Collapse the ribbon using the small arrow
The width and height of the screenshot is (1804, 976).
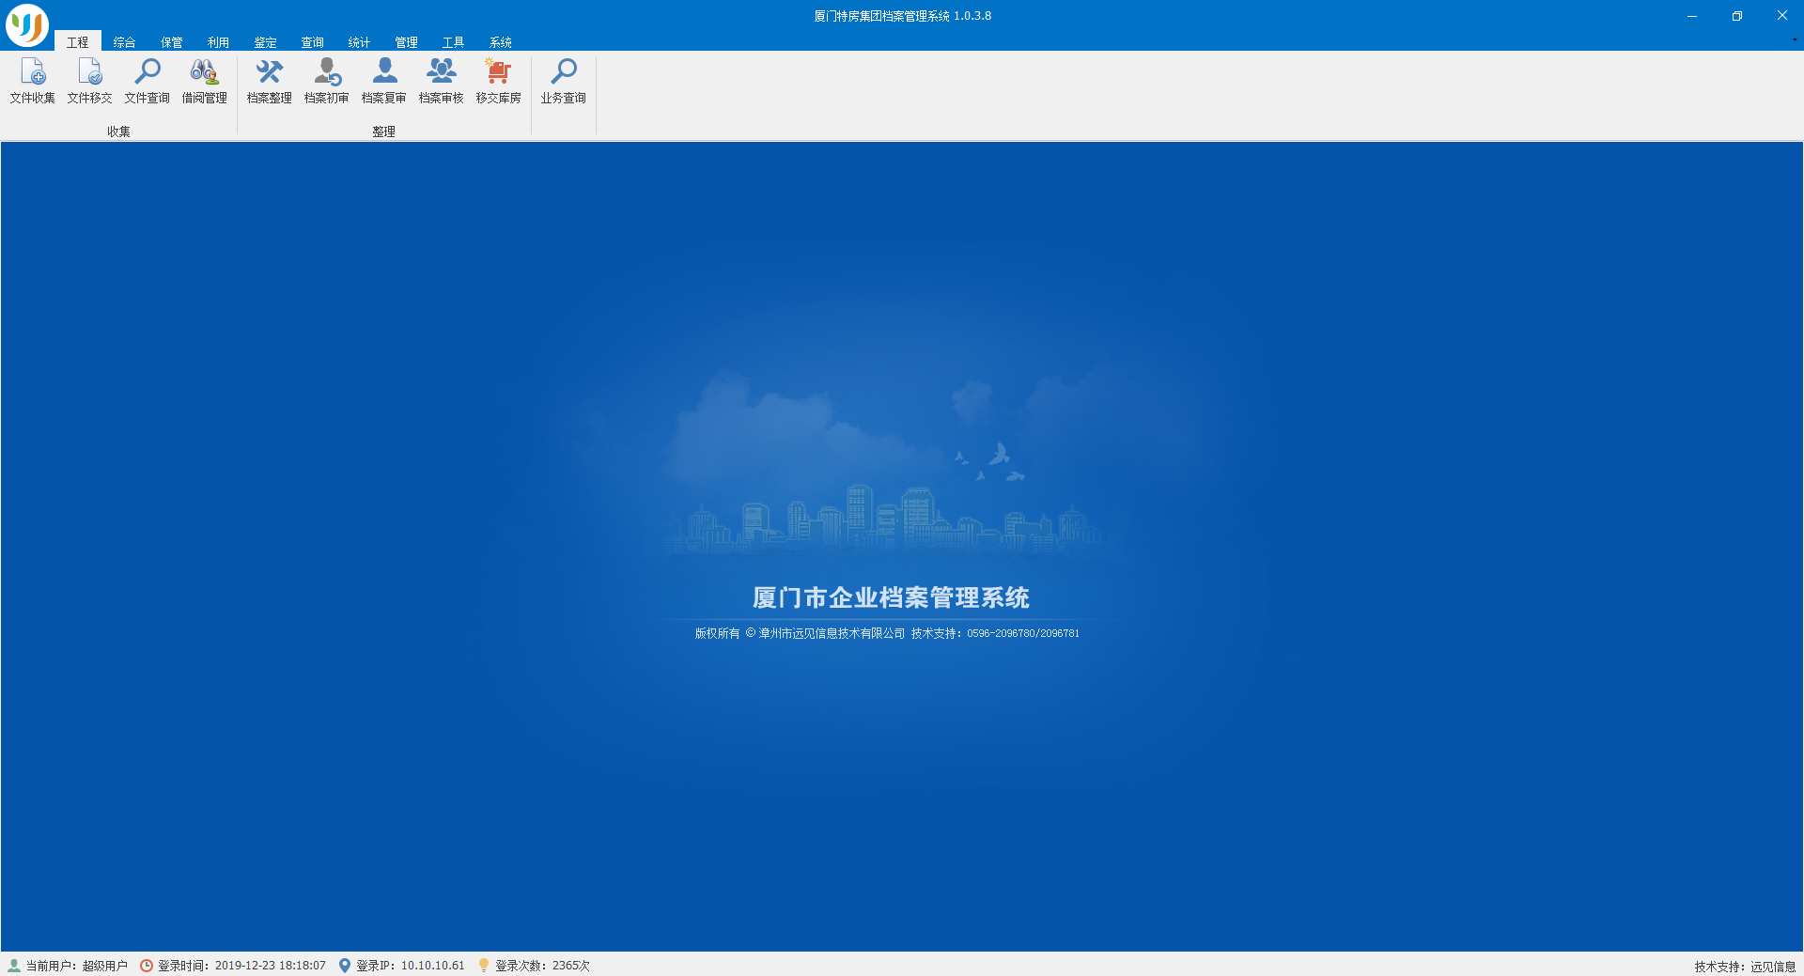(1795, 40)
